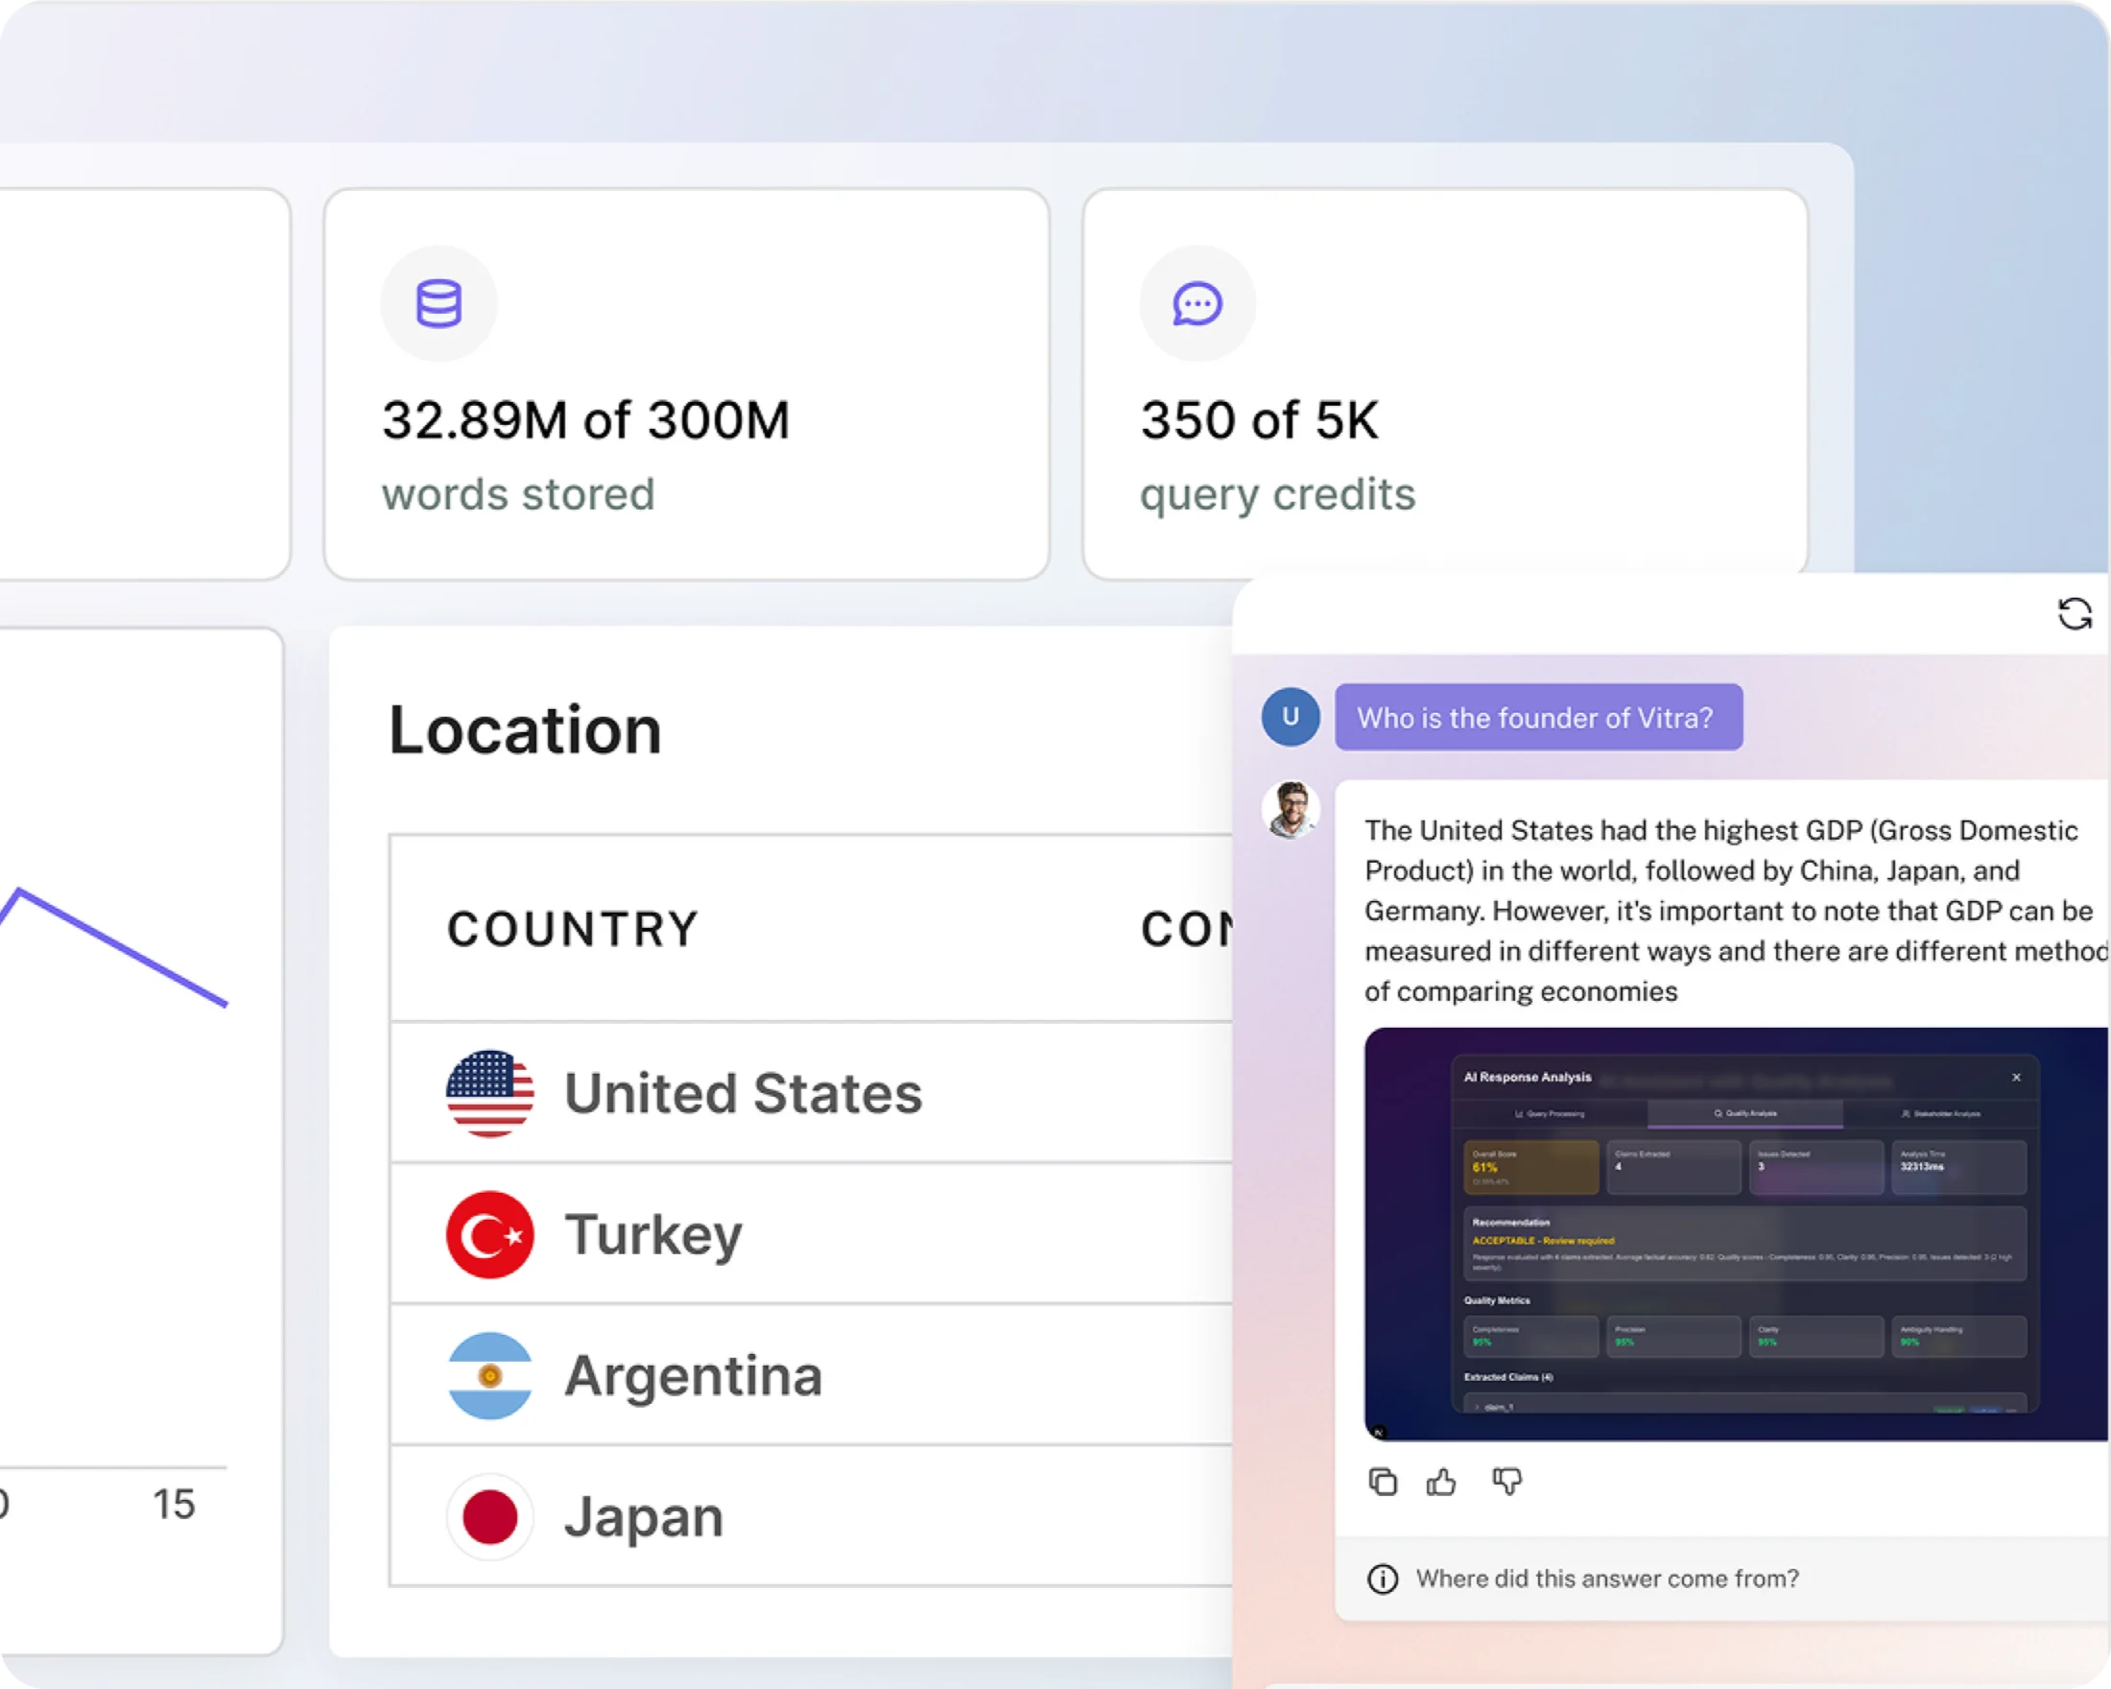Select the Turkey row label
2111x1689 pixels.
[x=653, y=1234]
